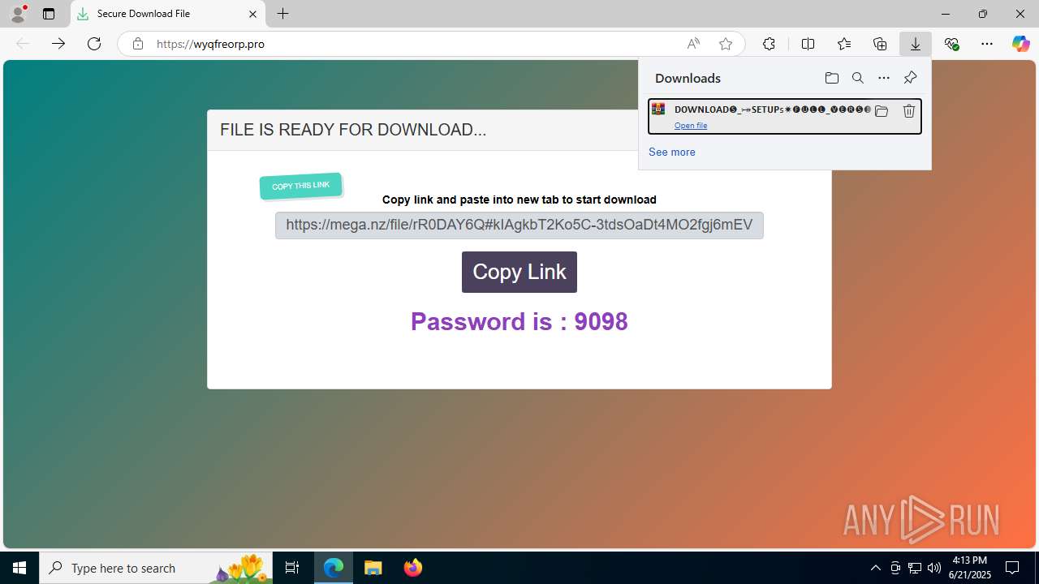Image resolution: width=1039 pixels, height=584 pixels.
Task: Select the Secure Download File tab
Action: 166,14
